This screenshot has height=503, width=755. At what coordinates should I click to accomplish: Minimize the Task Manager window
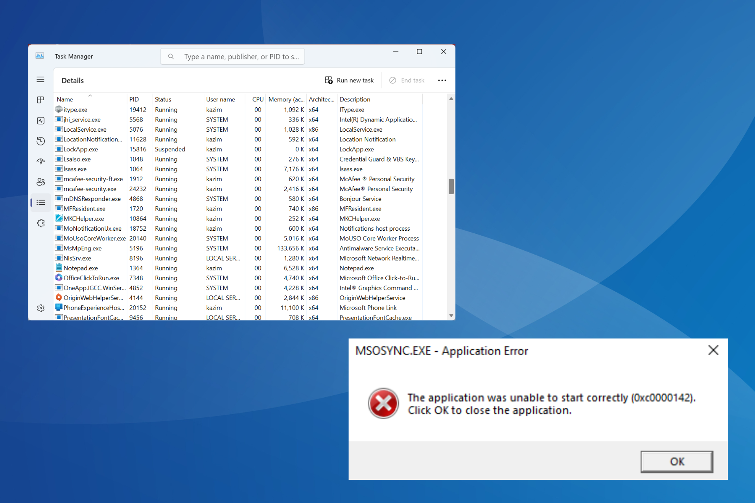click(x=396, y=52)
